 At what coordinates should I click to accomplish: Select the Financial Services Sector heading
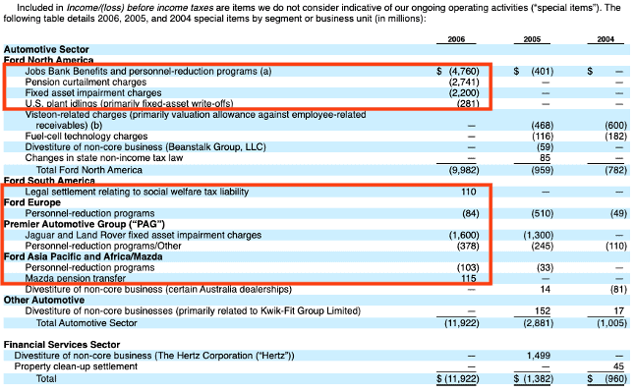coord(62,345)
